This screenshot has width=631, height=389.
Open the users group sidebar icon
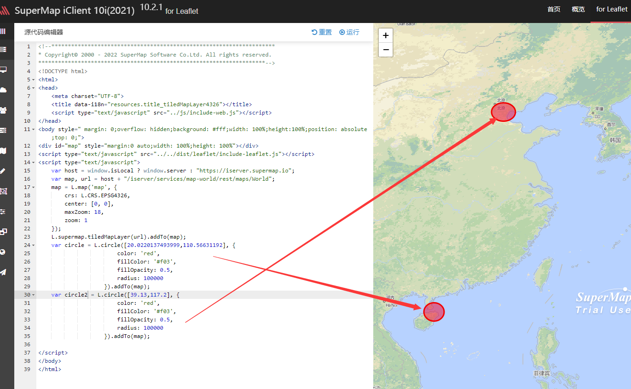pyautogui.click(x=3, y=110)
